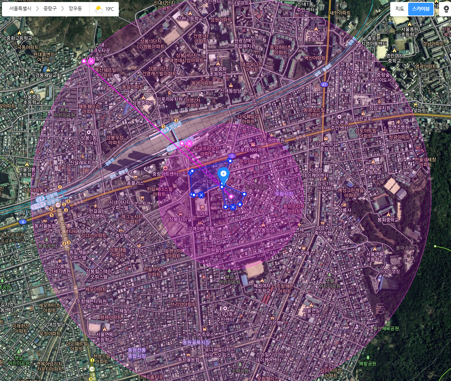Select the 스카이뷰 satellite view button

pyautogui.click(x=421, y=9)
